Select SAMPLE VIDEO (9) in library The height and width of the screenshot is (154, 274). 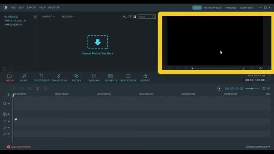click(13, 25)
